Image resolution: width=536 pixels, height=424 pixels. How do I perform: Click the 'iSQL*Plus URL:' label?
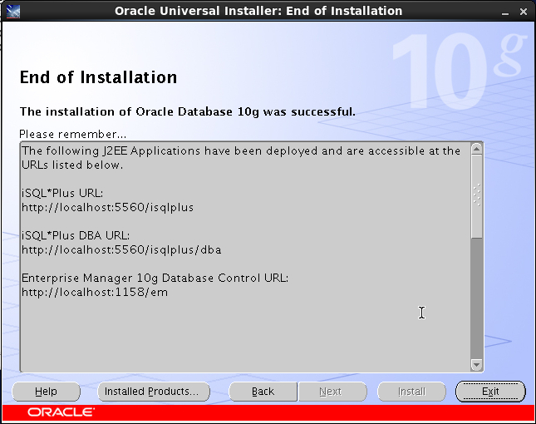[x=62, y=193]
